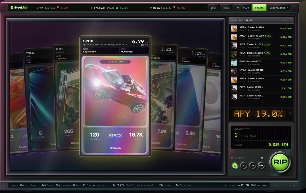Image resolution: width=306 pixels, height=193 pixels.
Task: Click the 'Starman' card name
Action: [x=115, y=148]
